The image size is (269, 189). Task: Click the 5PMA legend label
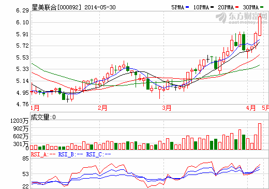coord(177,7)
